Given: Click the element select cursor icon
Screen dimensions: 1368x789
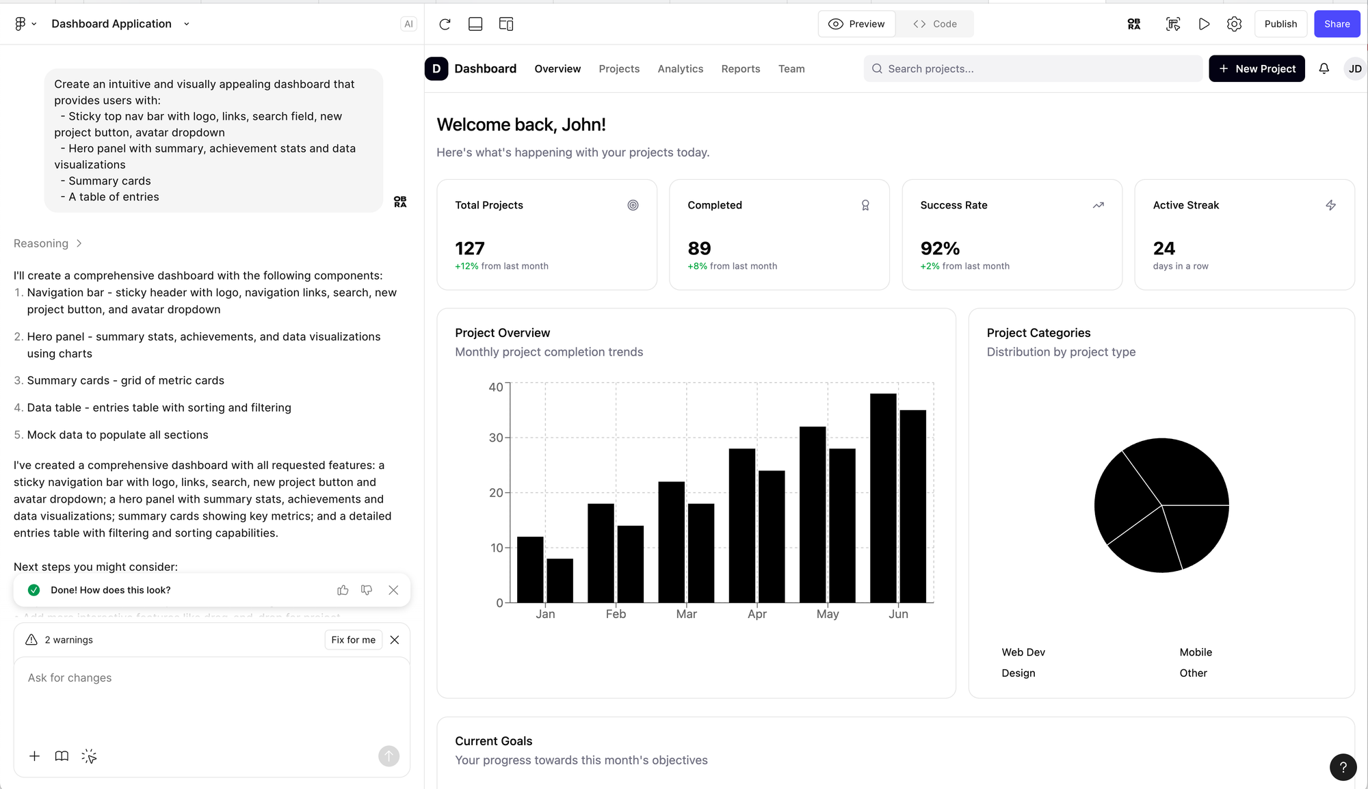Looking at the screenshot, I should (89, 755).
